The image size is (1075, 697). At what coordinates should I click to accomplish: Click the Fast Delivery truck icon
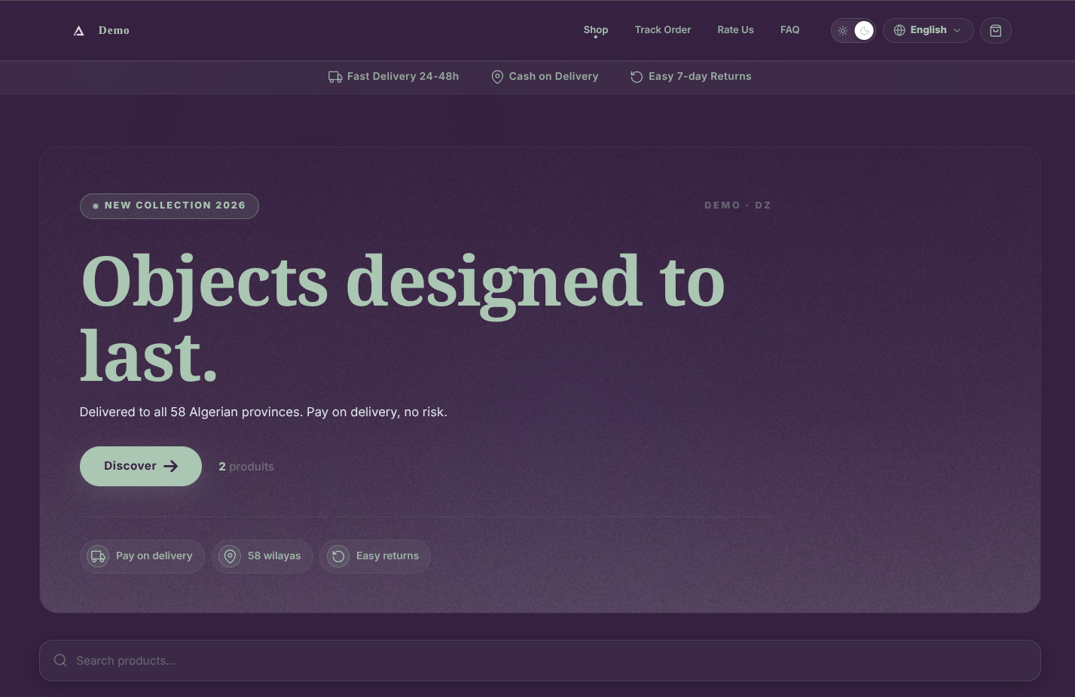[335, 77]
